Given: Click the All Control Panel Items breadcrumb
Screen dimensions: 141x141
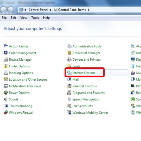Looking at the screenshot, I should click(x=70, y=10).
